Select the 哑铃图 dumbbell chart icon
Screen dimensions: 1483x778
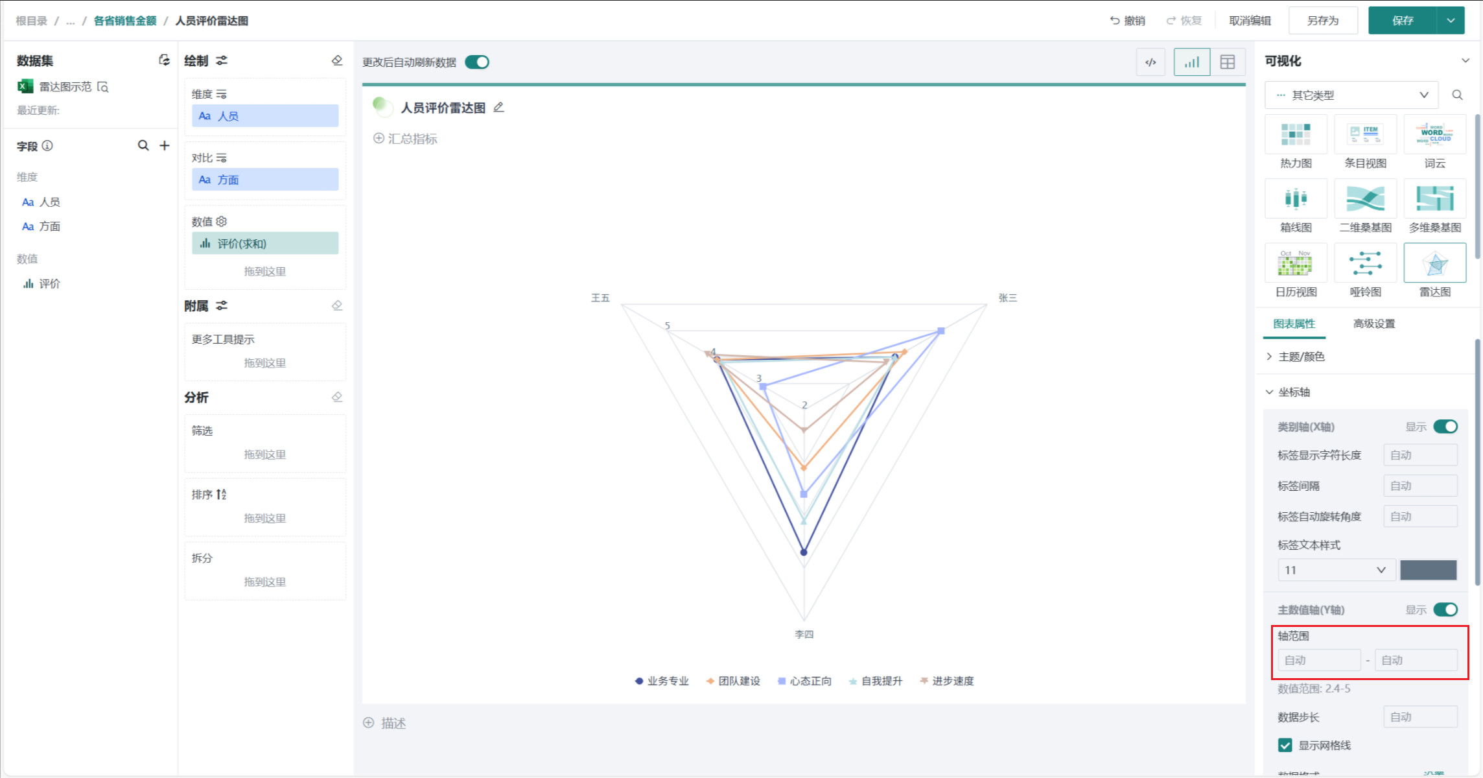point(1365,263)
